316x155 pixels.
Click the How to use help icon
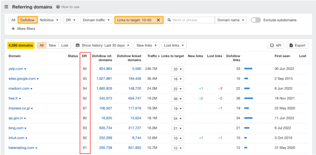[x=58, y=7]
